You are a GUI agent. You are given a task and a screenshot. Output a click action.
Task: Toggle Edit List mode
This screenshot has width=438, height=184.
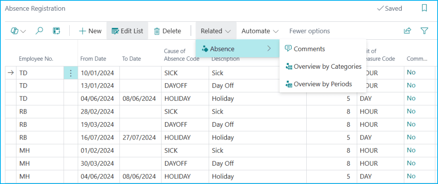[x=127, y=31]
